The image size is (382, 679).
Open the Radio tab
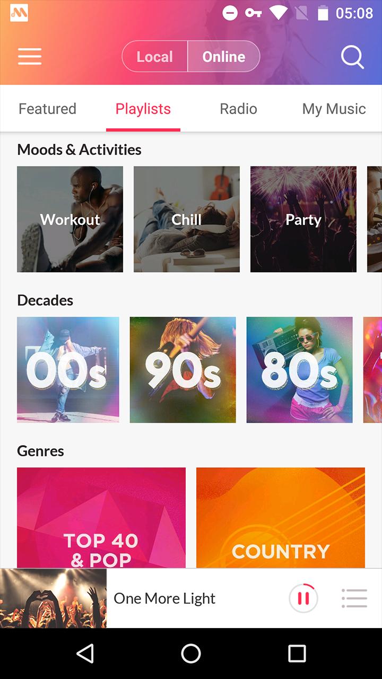pos(239,109)
